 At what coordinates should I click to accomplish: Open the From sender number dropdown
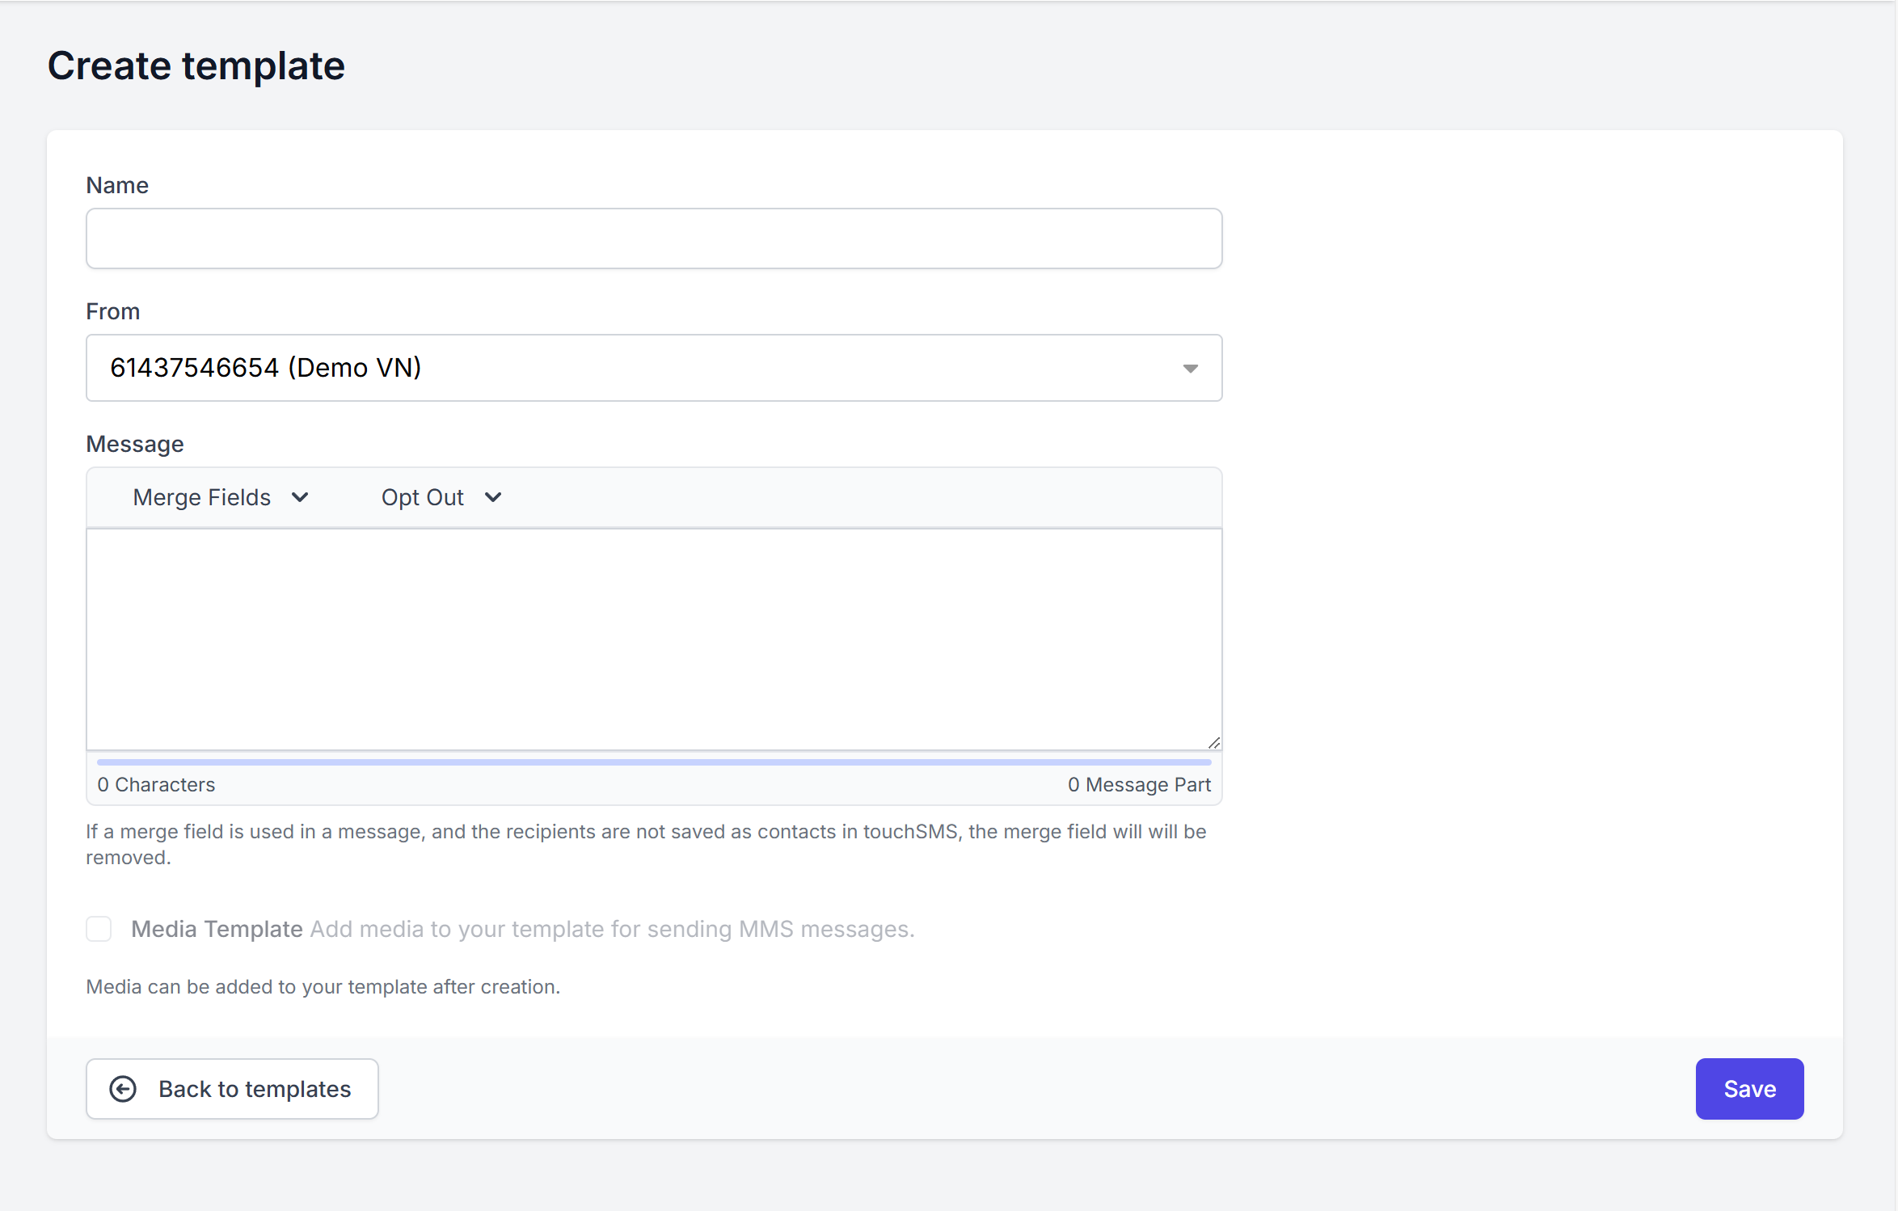[653, 368]
